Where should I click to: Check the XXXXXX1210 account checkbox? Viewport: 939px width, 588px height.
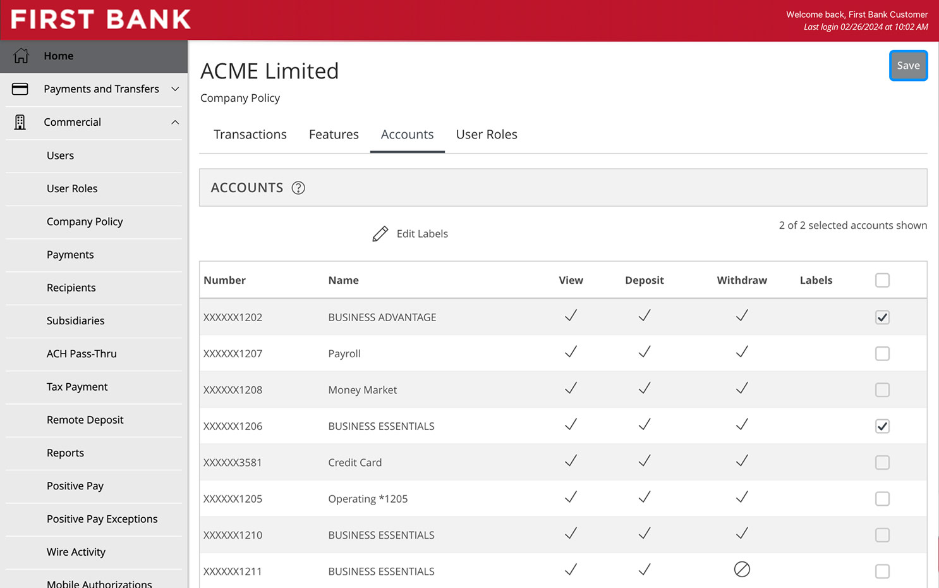point(882,535)
